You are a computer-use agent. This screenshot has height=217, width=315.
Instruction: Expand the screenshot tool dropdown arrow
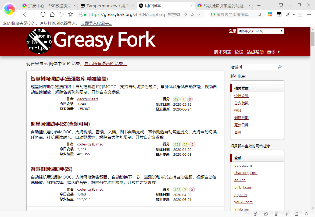[x=294, y=15]
